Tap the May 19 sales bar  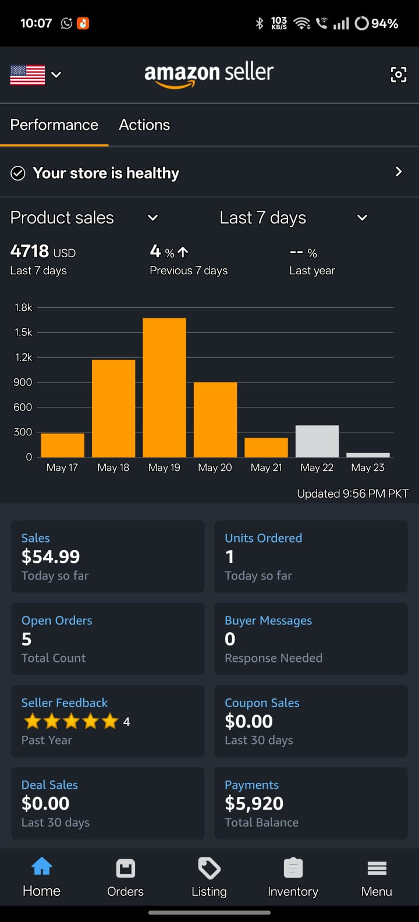[165, 387]
